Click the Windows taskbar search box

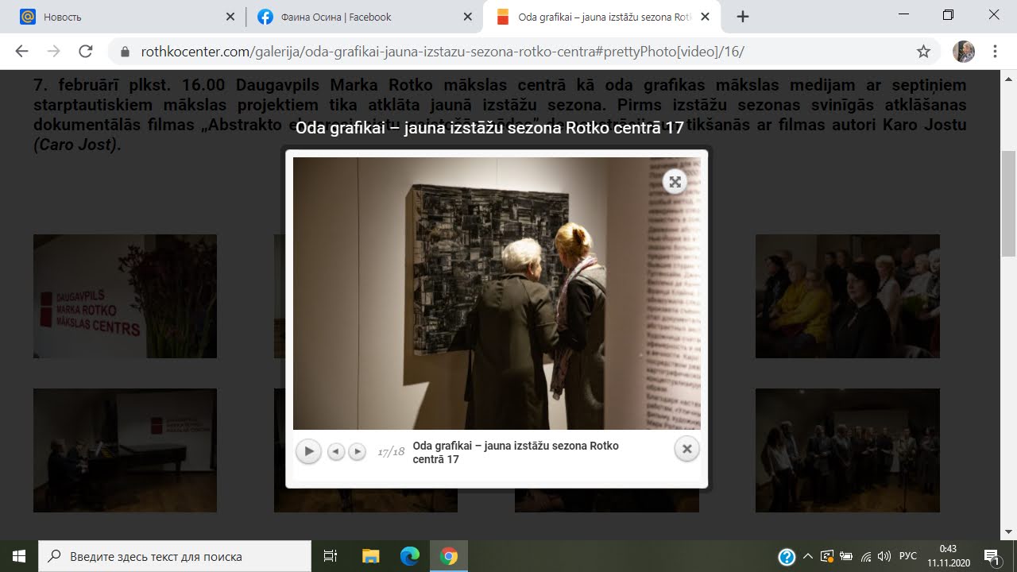coord(175,556)
